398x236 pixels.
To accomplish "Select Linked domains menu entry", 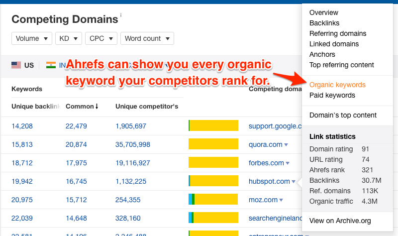I will click(334, 44).
